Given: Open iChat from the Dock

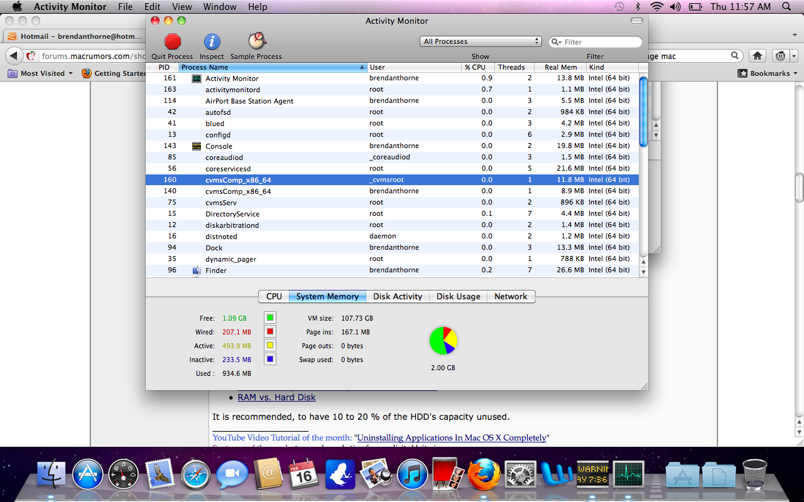Looking at the screenshot, I should (232, 475).
